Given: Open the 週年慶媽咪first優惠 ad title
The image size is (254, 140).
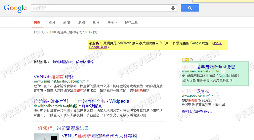Looking at the screenshot, I should point(209,67).
